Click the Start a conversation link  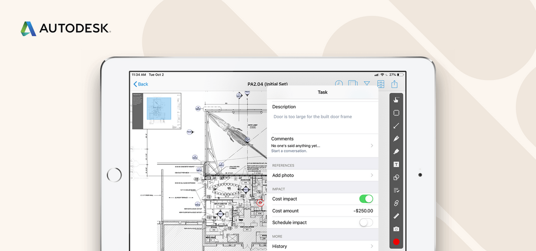(289, 151)
